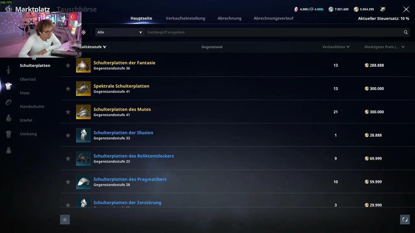Click the filter diamond icon beside Alle
Screen dimensions: 415x233
tap(83, 32)
